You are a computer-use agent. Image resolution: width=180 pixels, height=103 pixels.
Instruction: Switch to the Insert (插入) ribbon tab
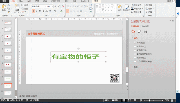tap(21, 1)
